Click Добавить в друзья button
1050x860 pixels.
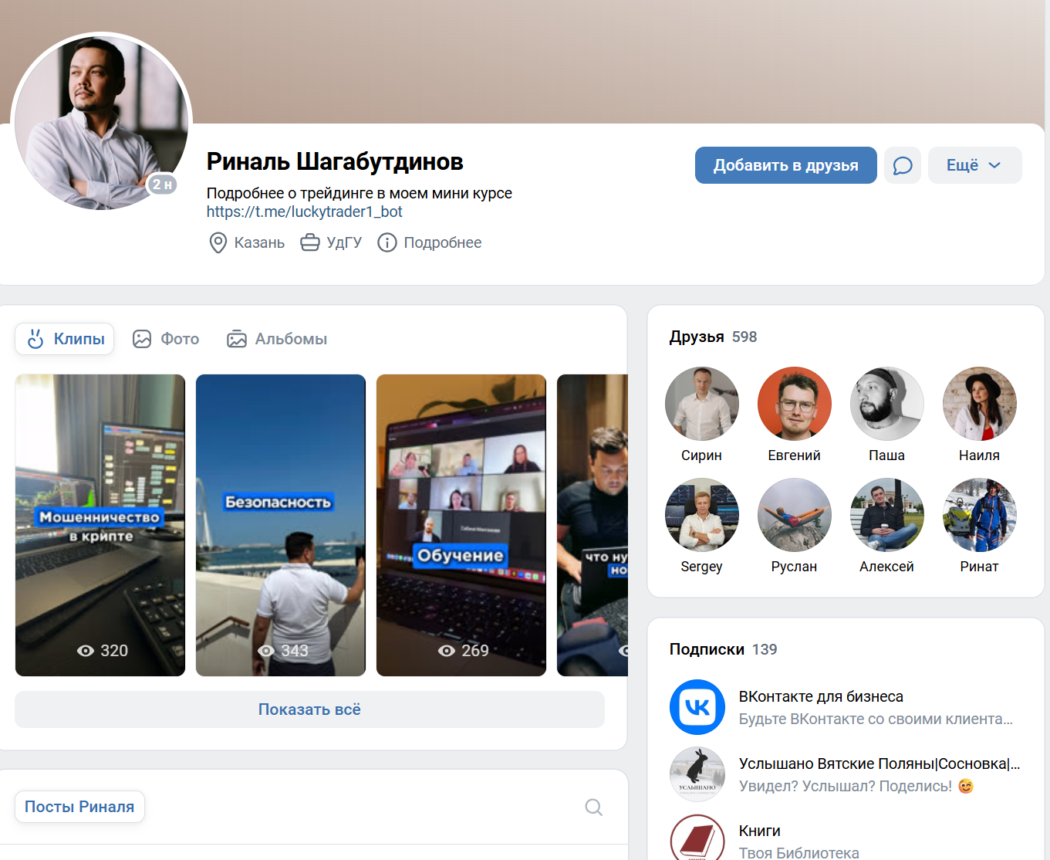[786, 165]
